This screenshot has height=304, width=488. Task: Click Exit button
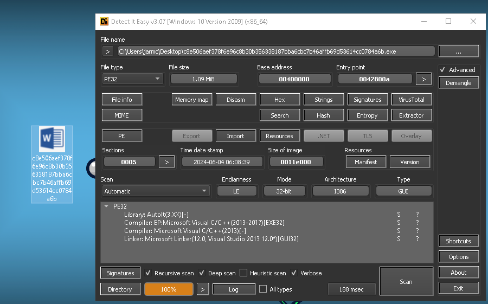pos(458,288)
